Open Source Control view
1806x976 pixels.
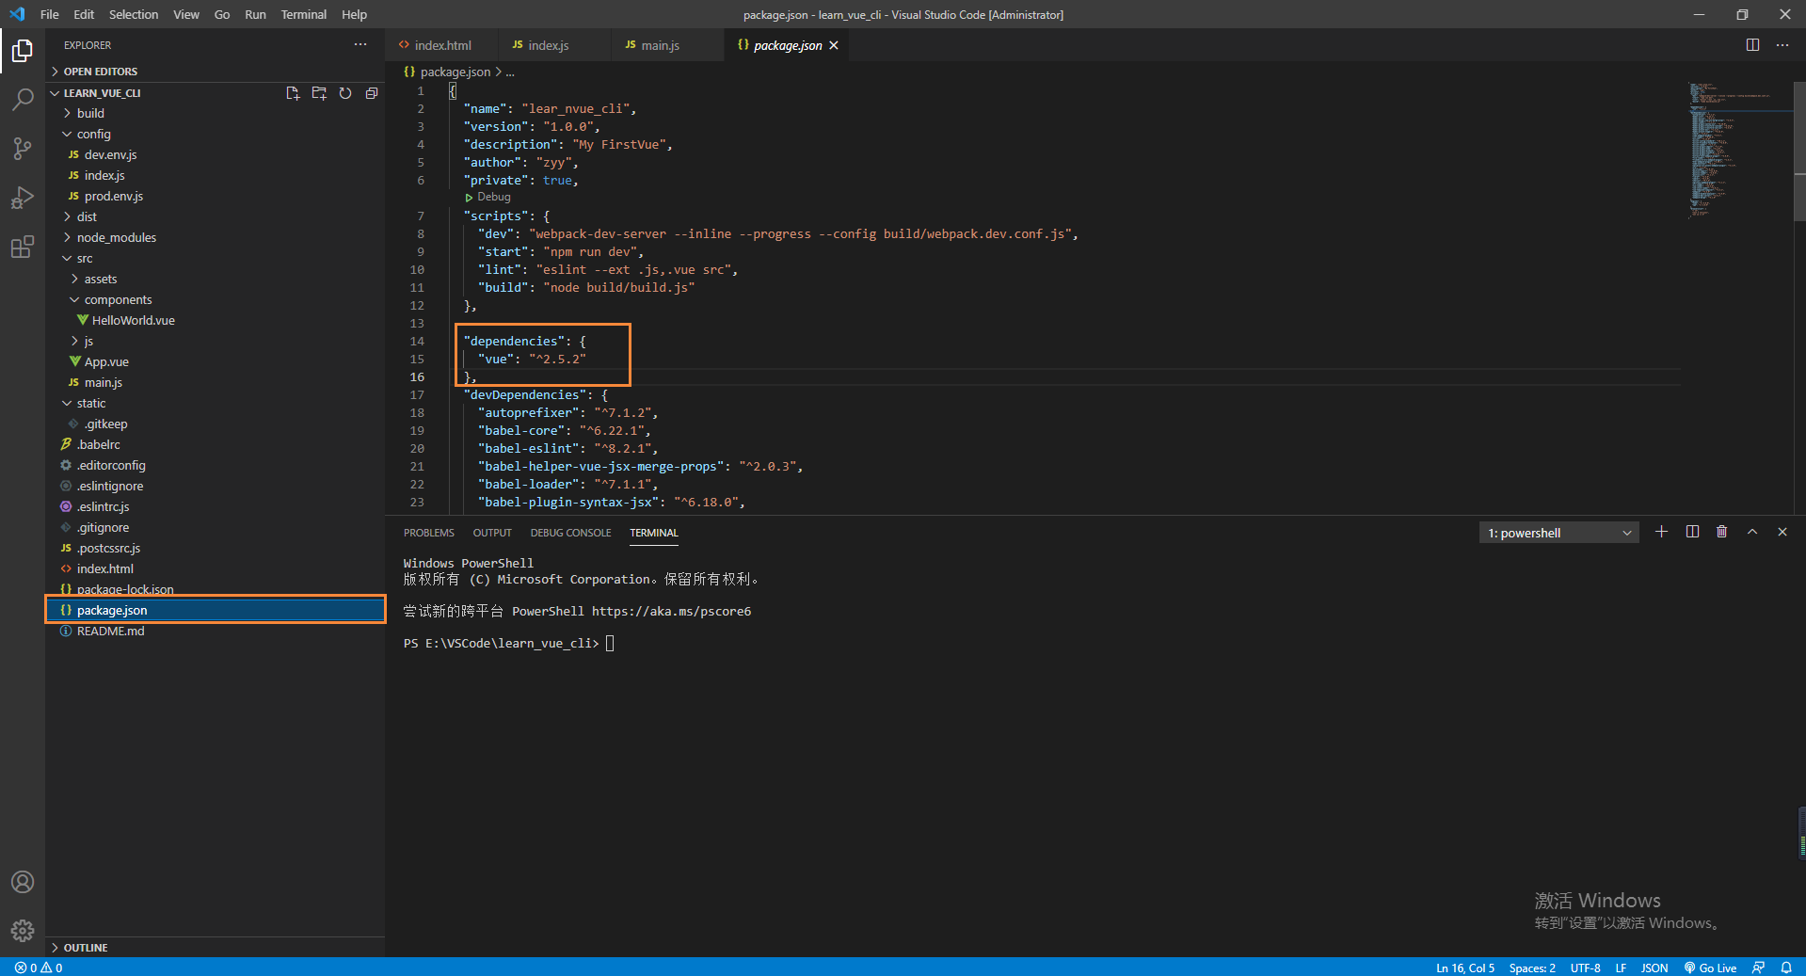coord(23,148)
